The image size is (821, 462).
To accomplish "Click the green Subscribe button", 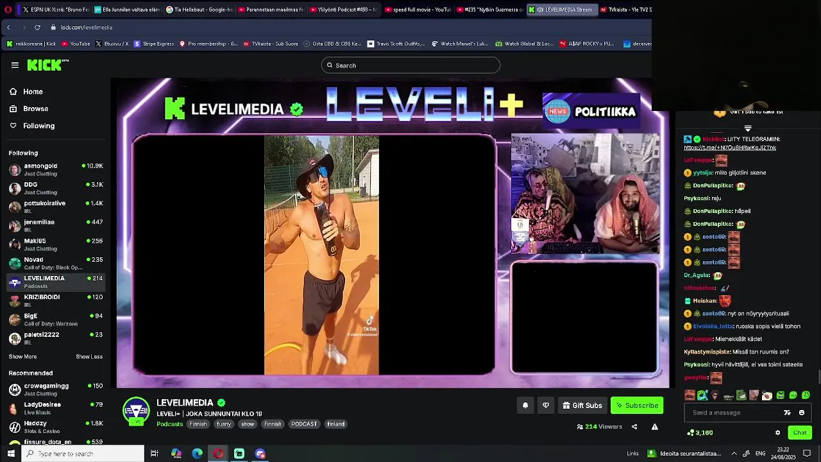I will coord(637,405).
